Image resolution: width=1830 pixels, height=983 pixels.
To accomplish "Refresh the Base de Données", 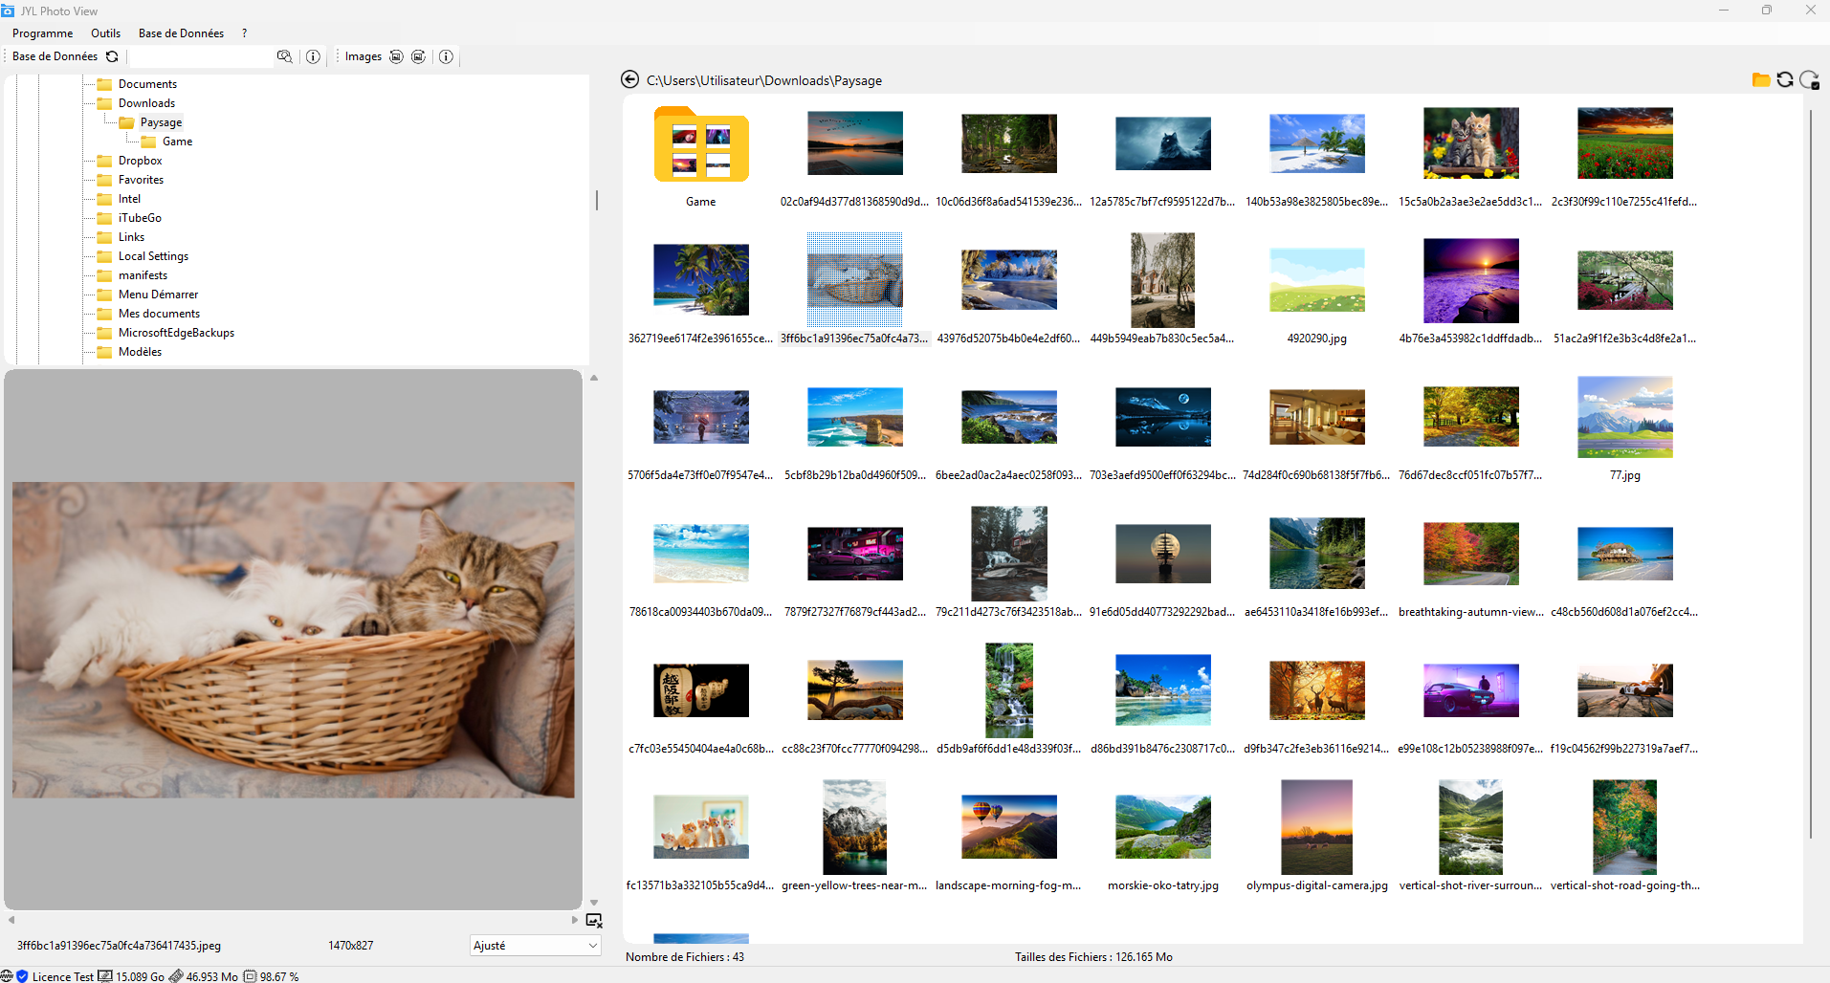I will click(x=112, y=56).
